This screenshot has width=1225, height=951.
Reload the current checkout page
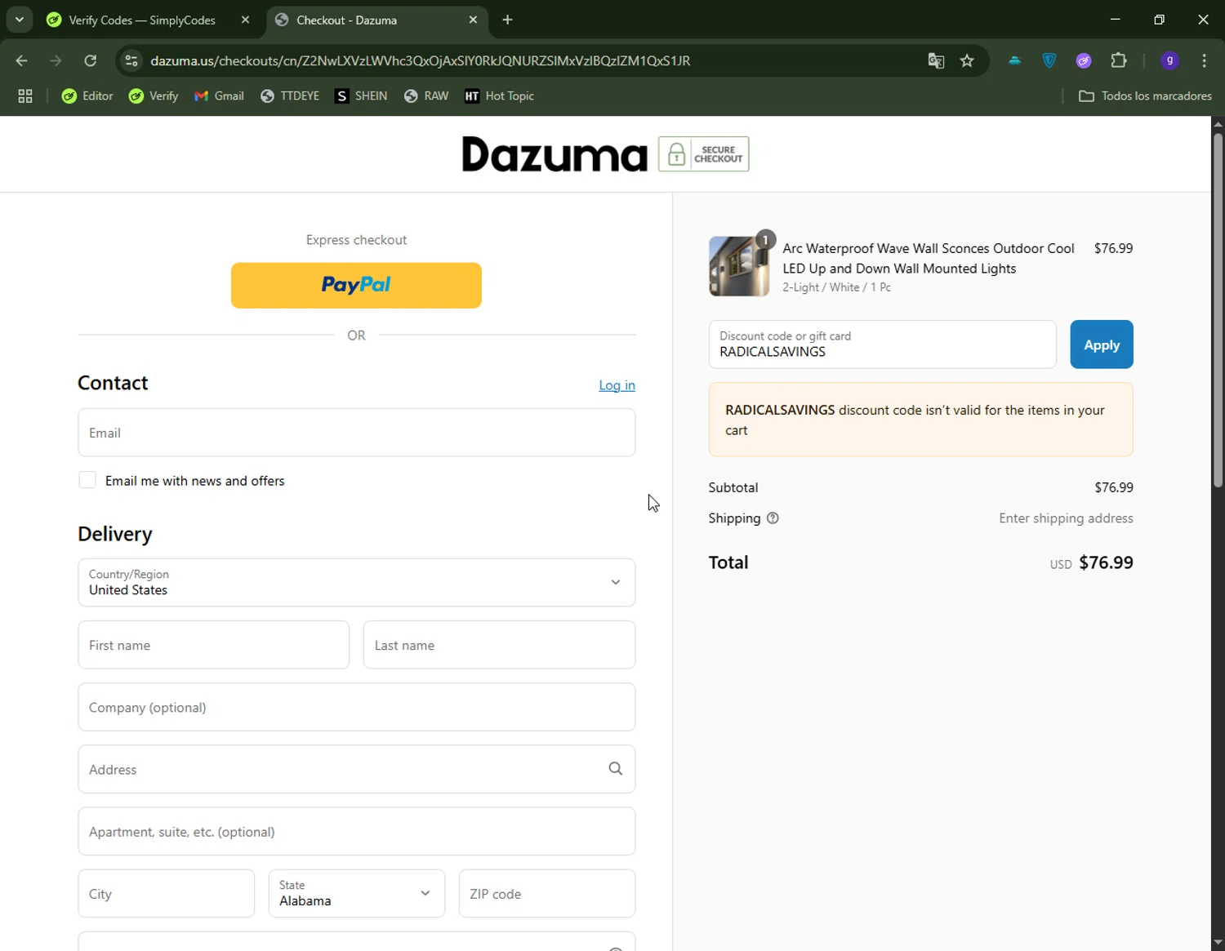[91, 60]
